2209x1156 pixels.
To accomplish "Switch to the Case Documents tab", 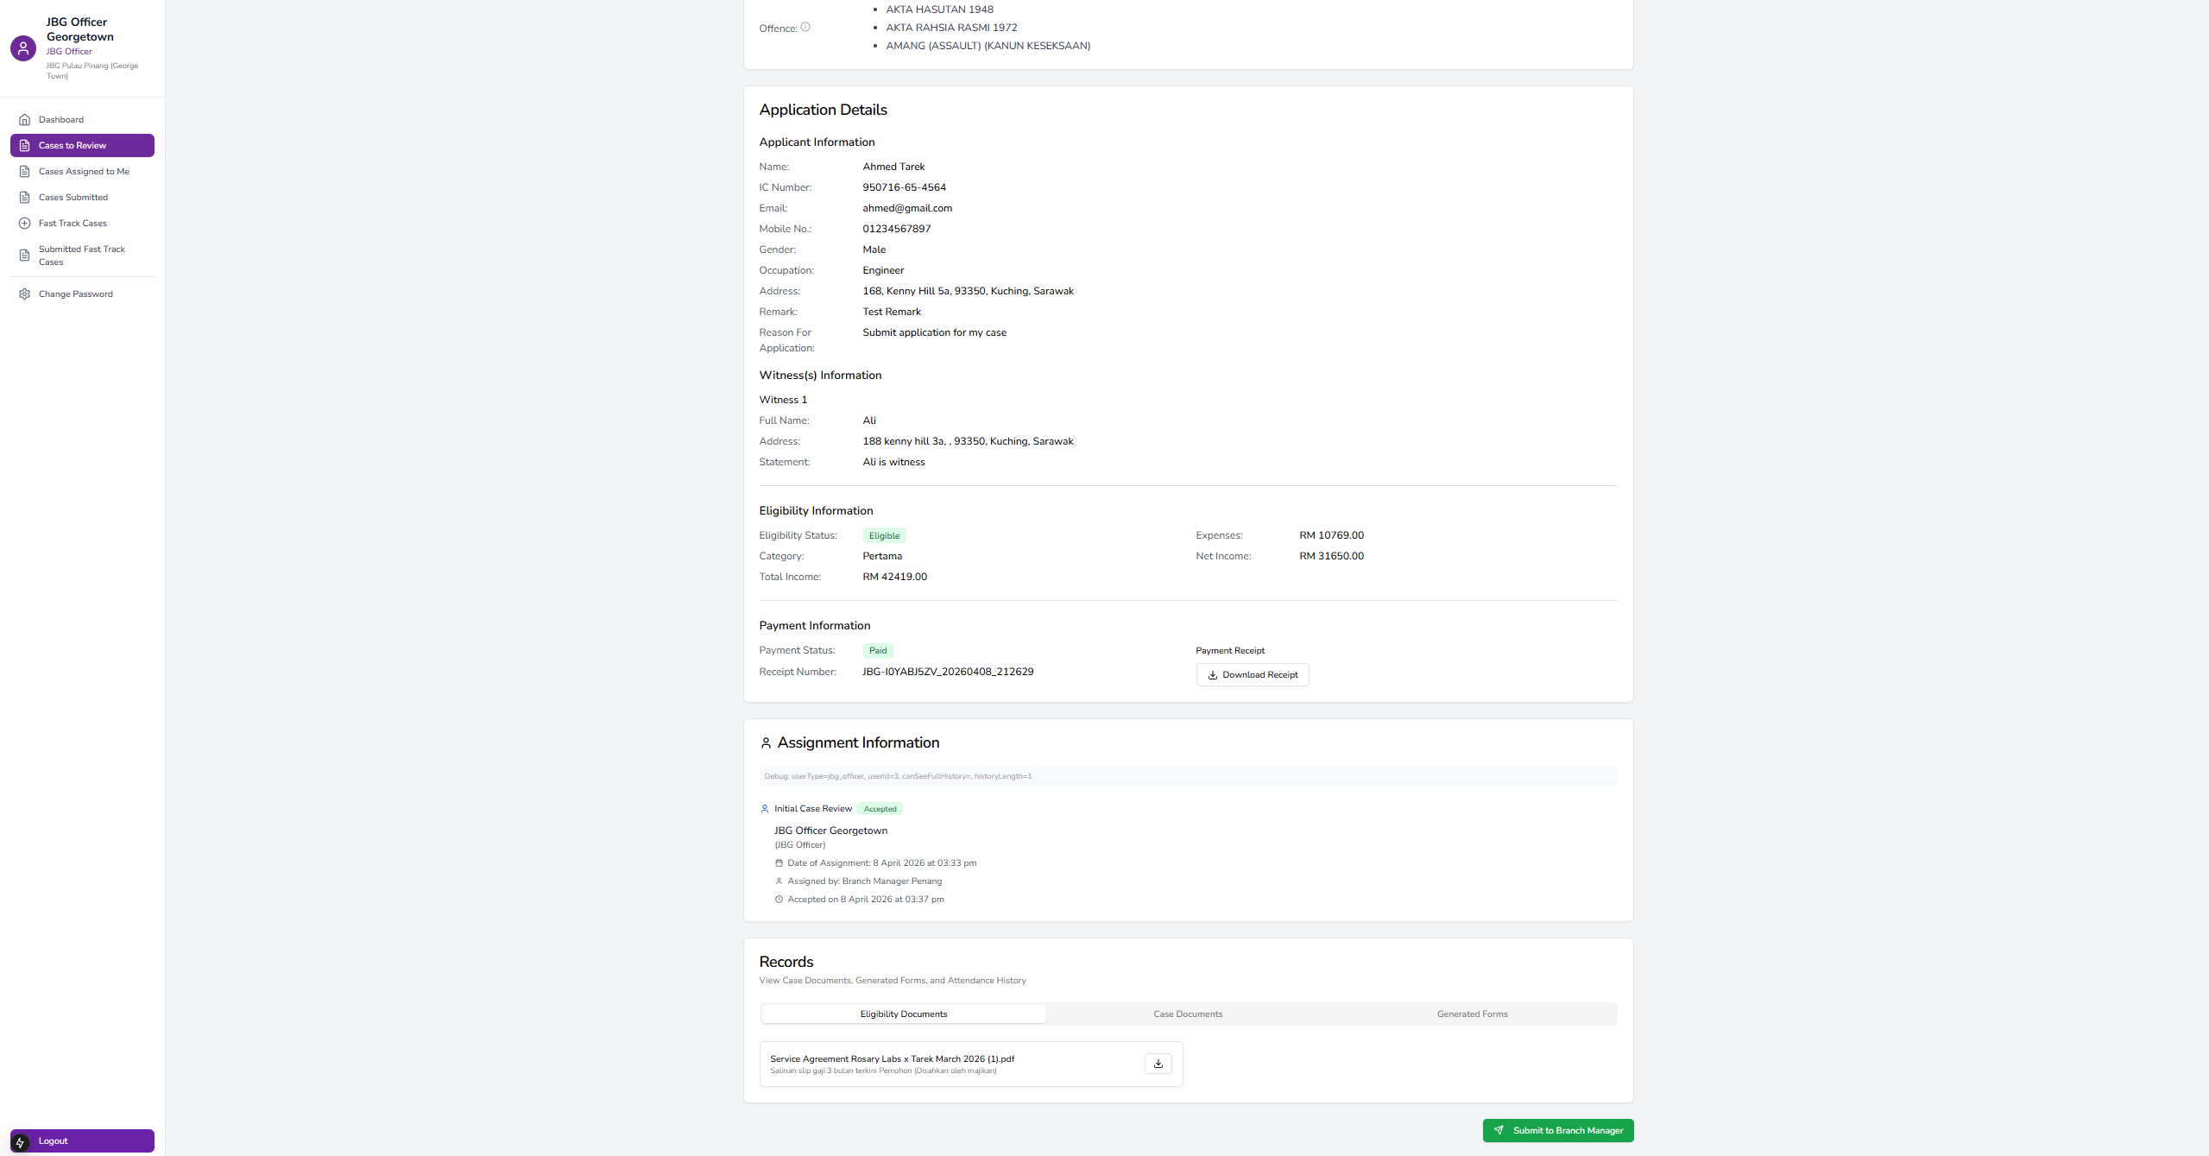I will [x=1187, y=1014].
